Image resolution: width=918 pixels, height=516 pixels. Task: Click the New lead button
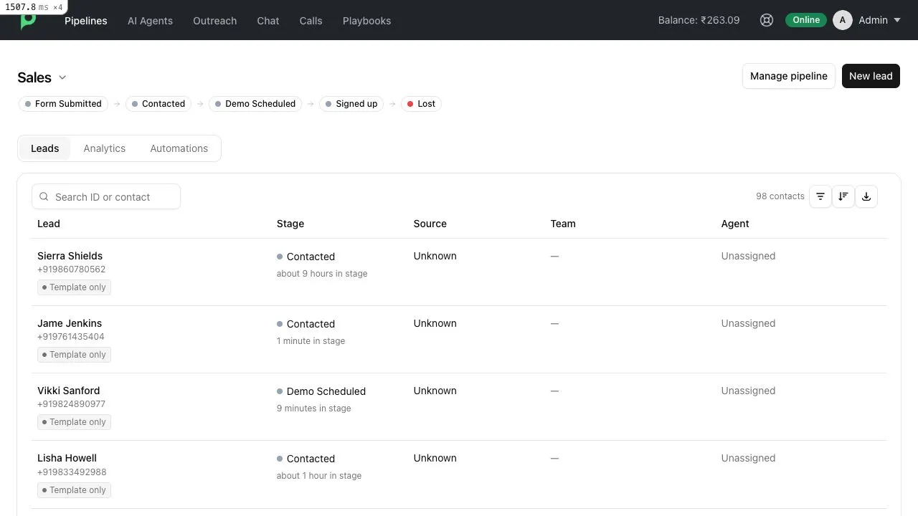coord(871,76)
